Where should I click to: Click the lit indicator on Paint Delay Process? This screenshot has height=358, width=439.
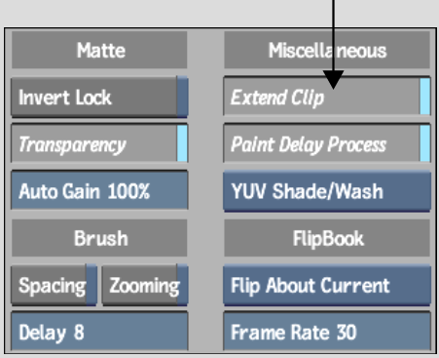pyautogui.click(x=425, y=143)
